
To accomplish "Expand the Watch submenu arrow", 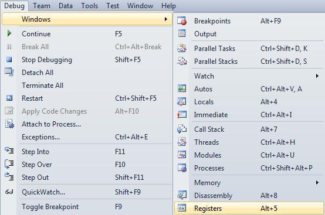I will coord(317,76).
